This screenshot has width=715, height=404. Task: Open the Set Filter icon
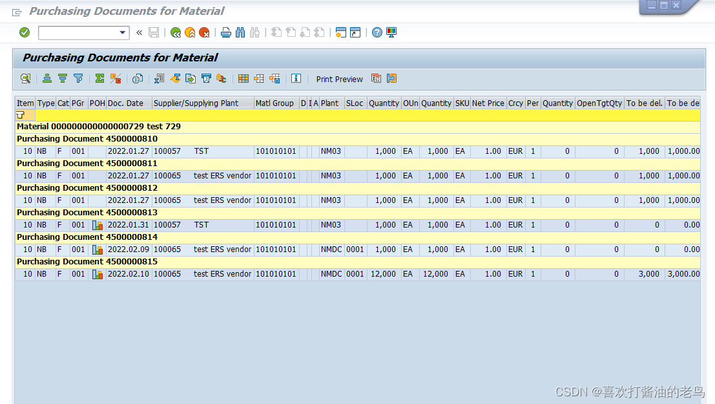[78, 78]
